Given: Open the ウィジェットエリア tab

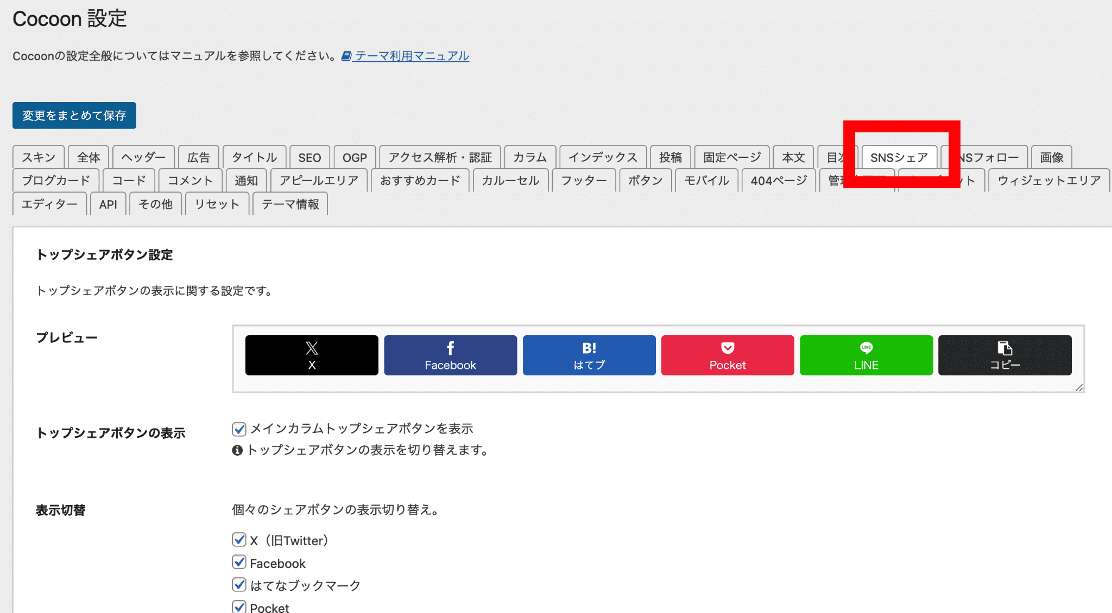Looking at the screenshot, I should 1049,181.
